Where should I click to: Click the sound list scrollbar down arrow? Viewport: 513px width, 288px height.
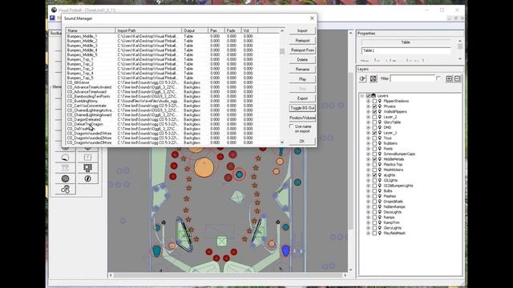coord(282,142)
